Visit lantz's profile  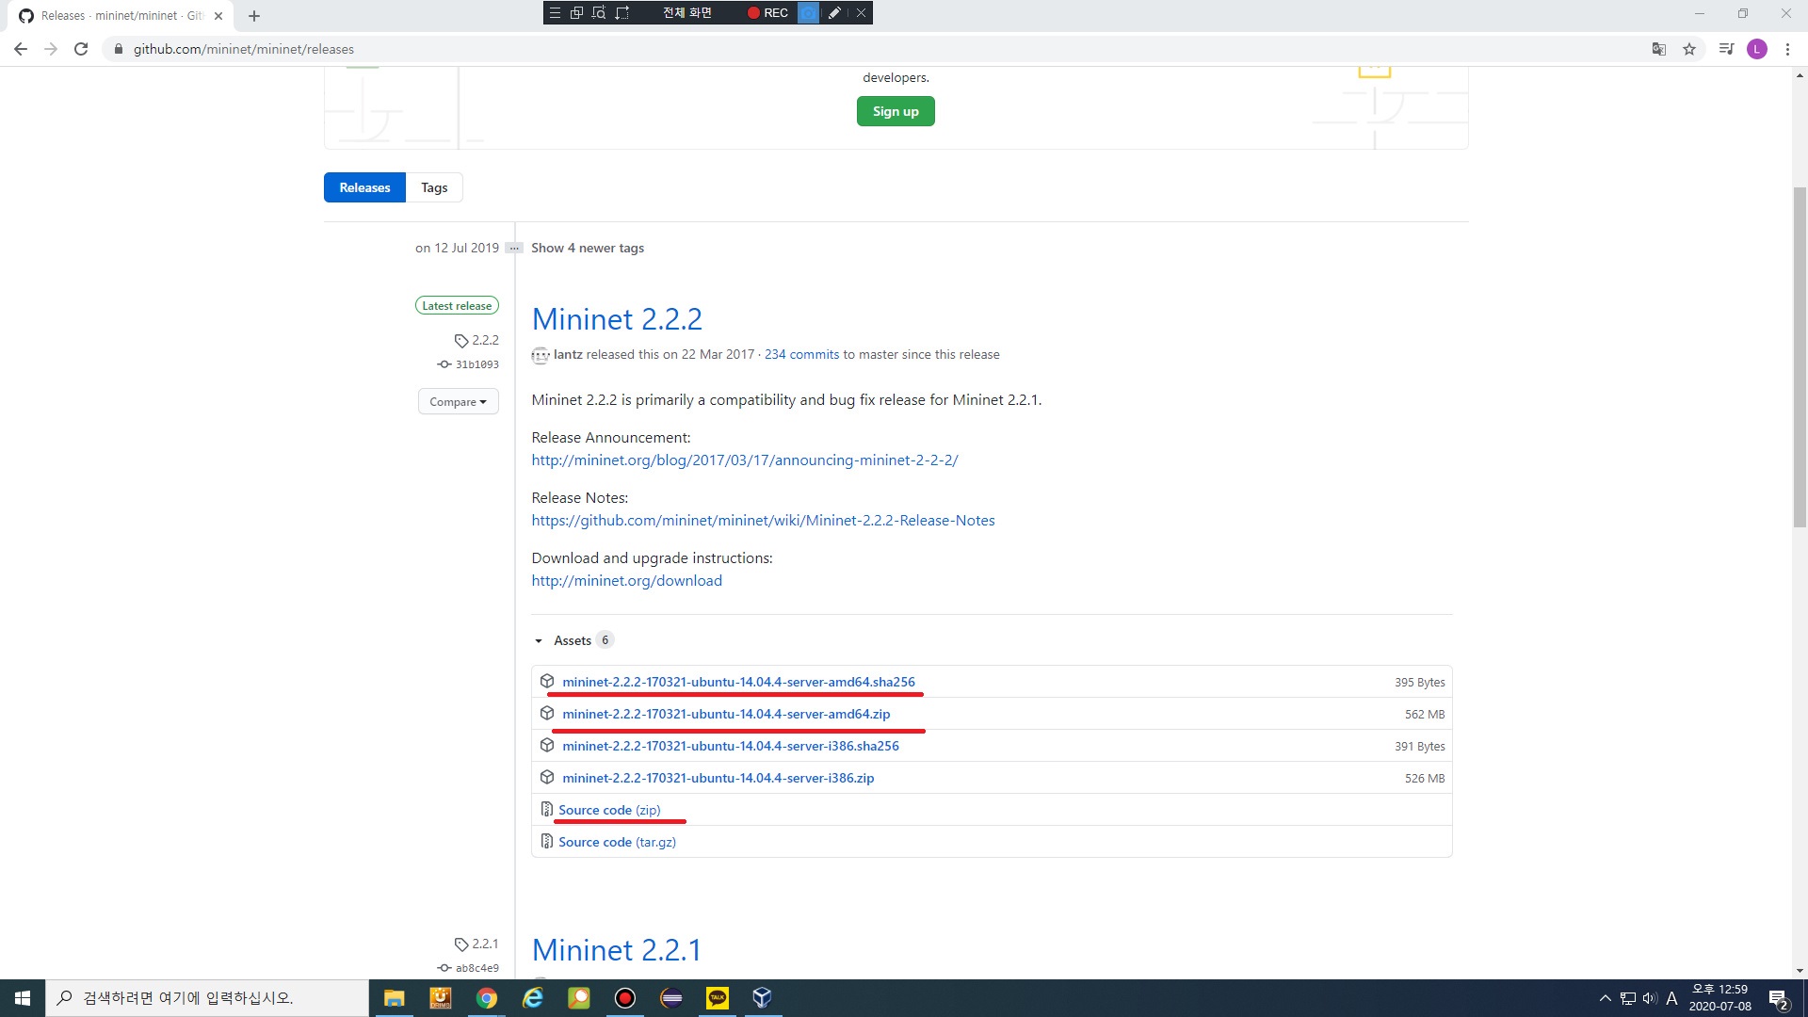pyautogui.click(x=568, y=355)
